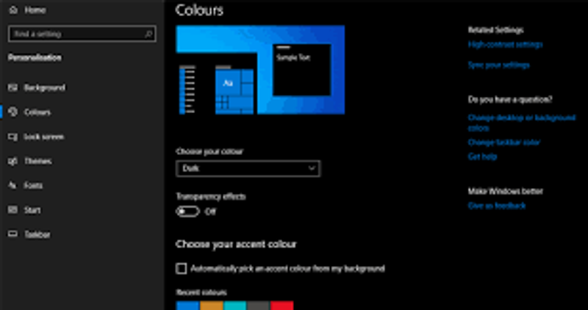Pick the orange recent colour swatch

click(212, 306)
